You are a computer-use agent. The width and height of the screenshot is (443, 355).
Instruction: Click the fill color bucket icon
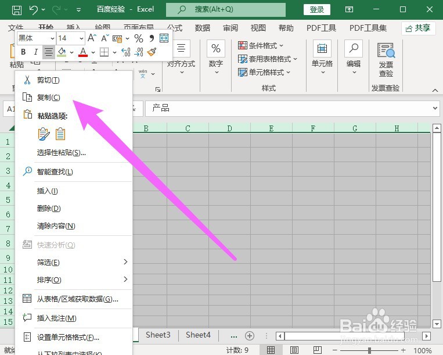tap(62, 52)
